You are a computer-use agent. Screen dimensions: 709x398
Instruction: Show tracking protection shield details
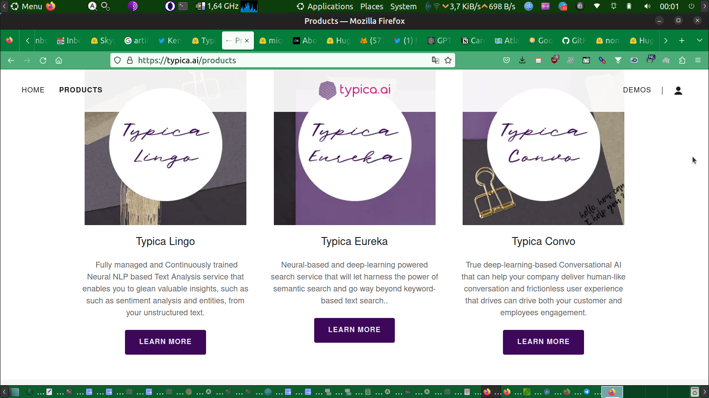coord(117,61)
